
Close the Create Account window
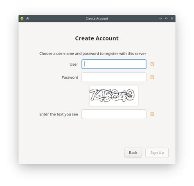point(172,18)
